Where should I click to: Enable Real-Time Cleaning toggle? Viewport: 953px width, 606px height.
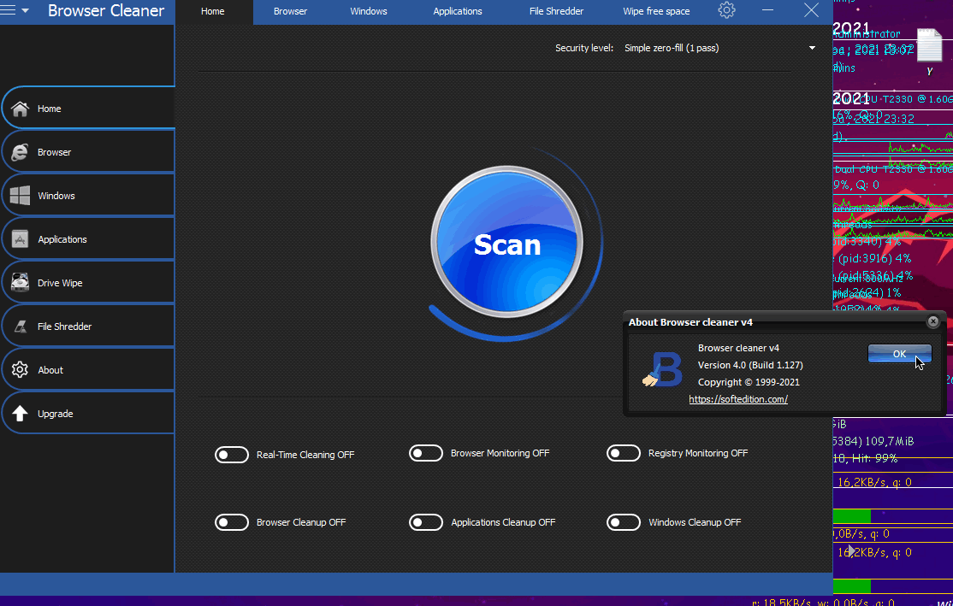point(232,455)
